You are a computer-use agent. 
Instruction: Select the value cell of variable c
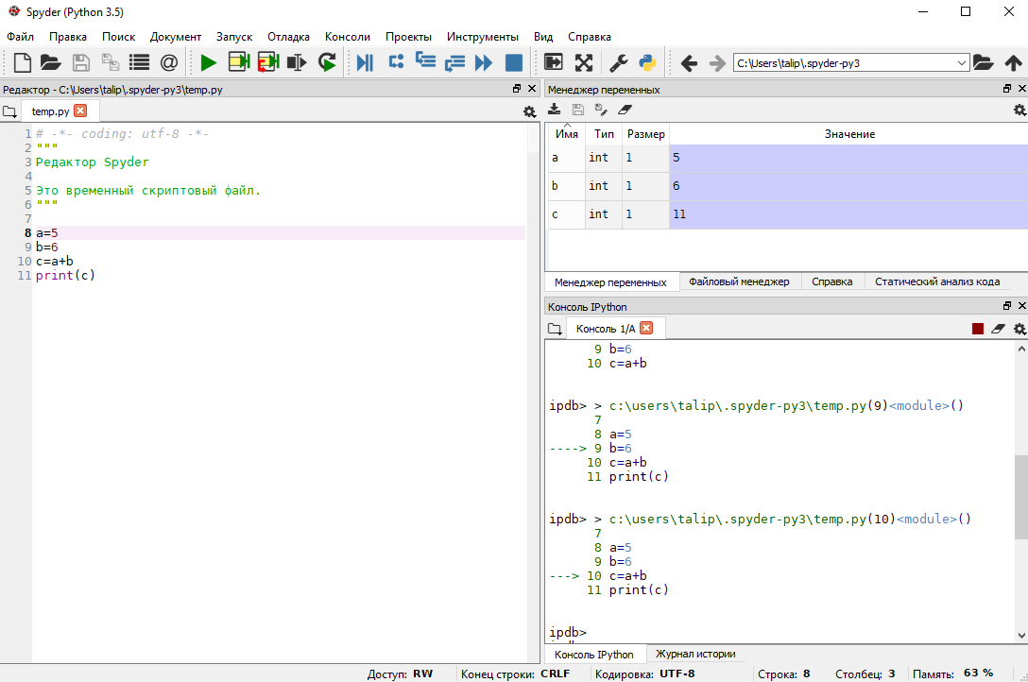pyautogui.click(x=848, y=214)
